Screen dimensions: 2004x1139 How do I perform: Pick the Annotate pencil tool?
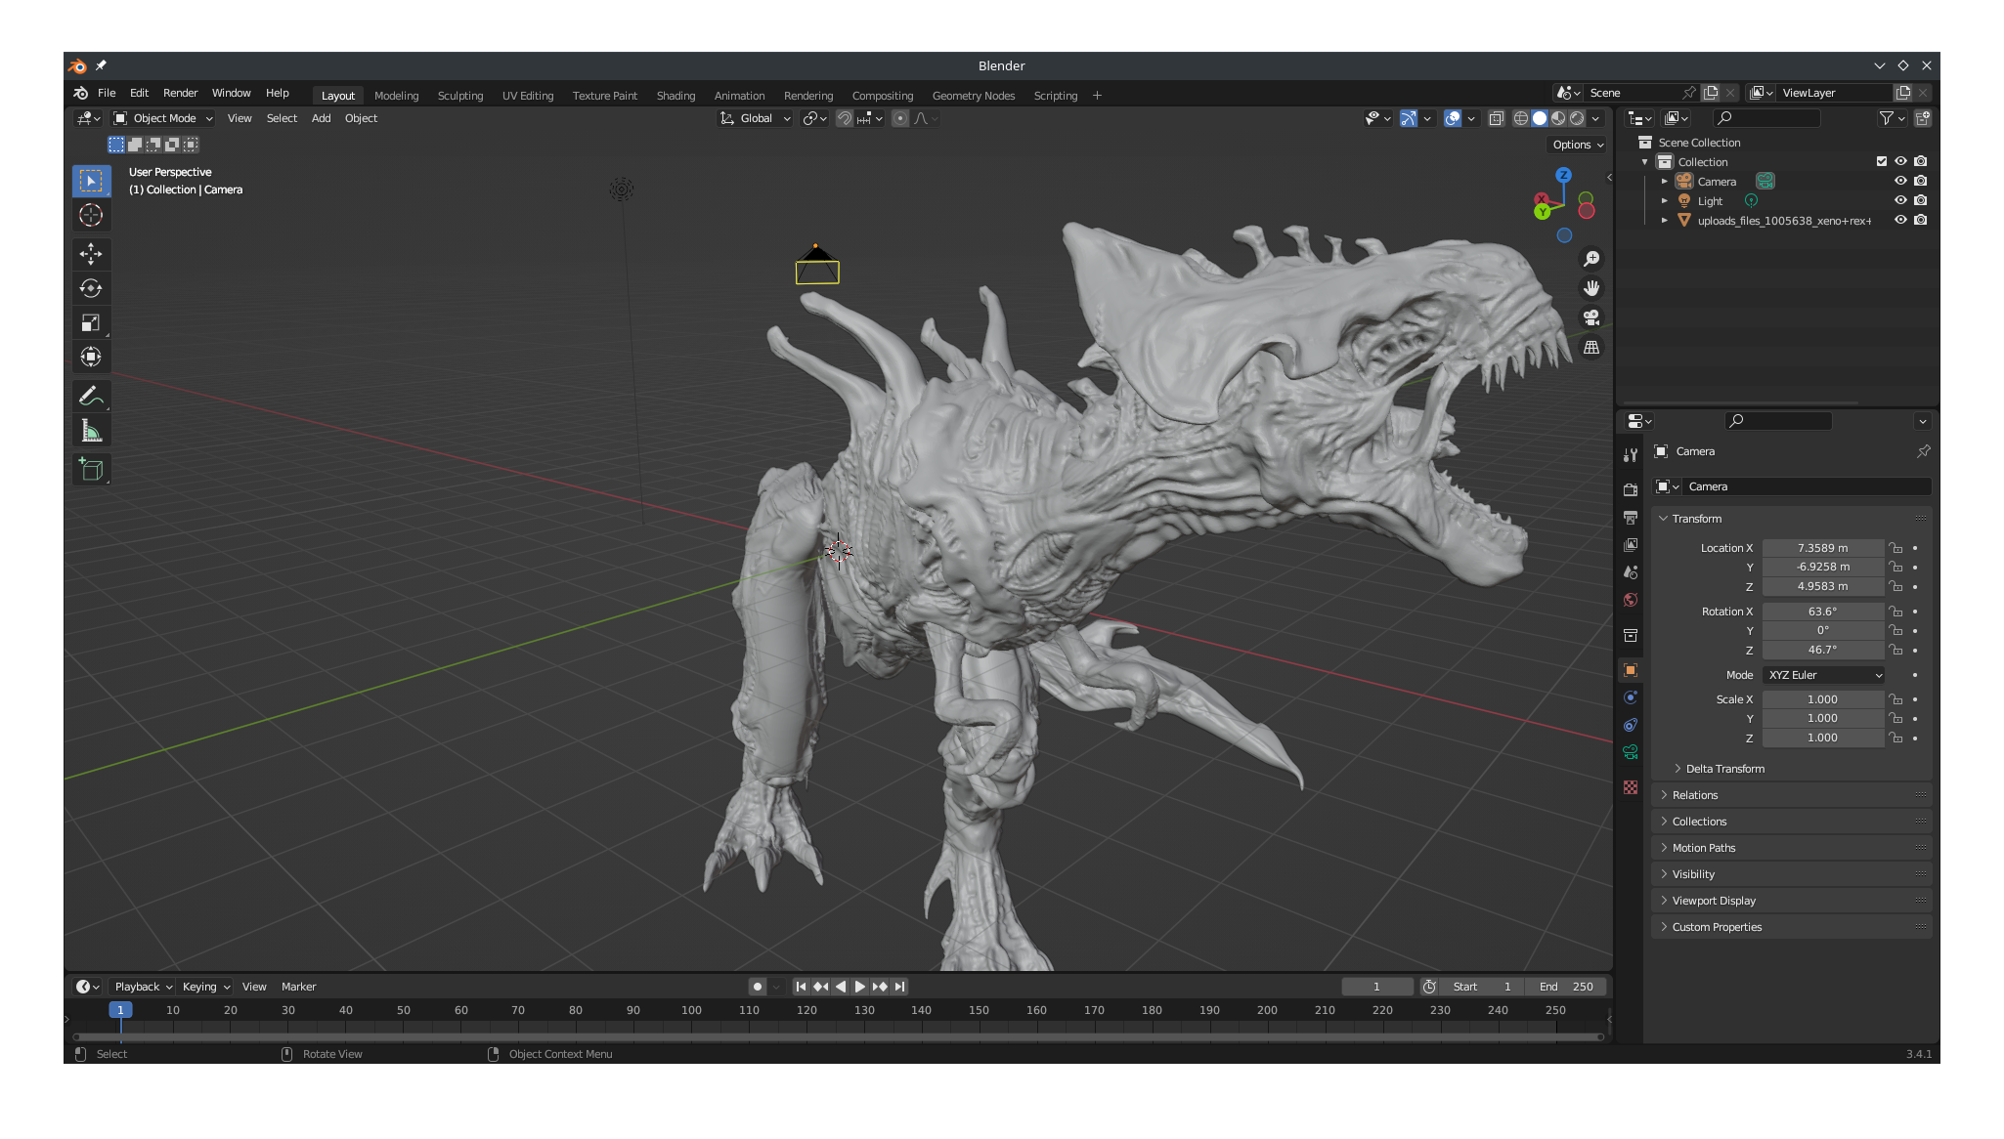point(91,396)
